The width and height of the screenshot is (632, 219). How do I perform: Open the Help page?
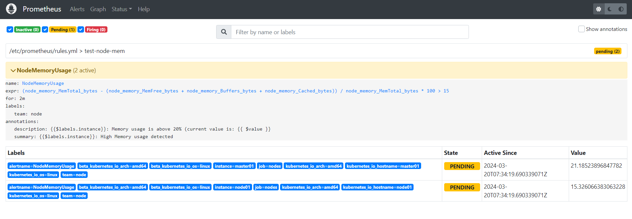coord(144,9)
